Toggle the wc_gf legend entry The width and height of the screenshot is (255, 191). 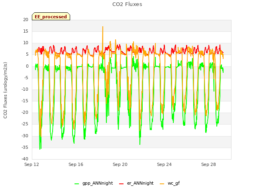click(170, 183)
